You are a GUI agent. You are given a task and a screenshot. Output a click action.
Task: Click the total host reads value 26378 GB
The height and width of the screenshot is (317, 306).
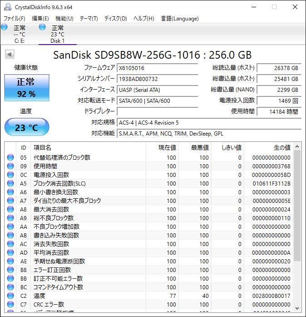coord(279,68)
